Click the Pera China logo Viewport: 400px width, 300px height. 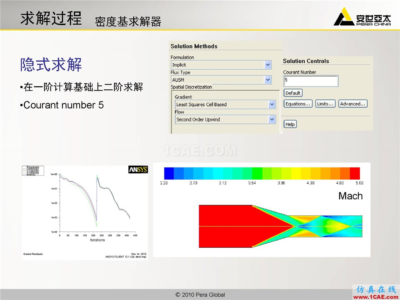coord(362,17)
